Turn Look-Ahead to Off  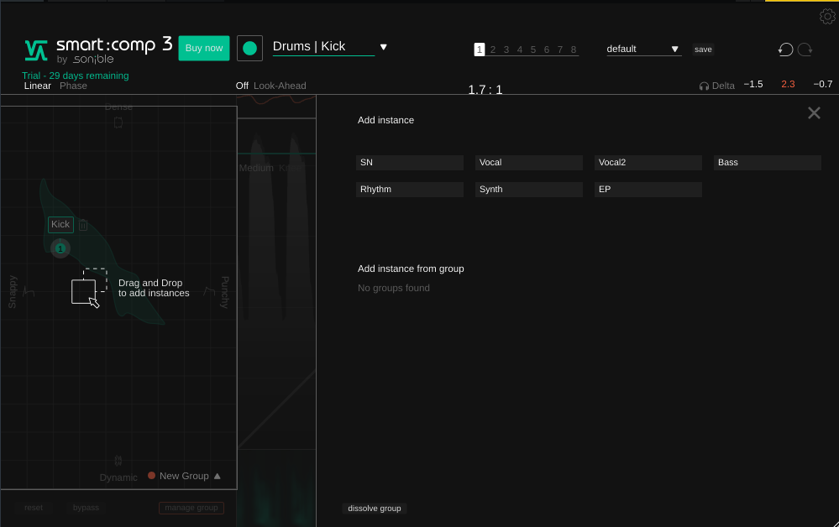242,86
